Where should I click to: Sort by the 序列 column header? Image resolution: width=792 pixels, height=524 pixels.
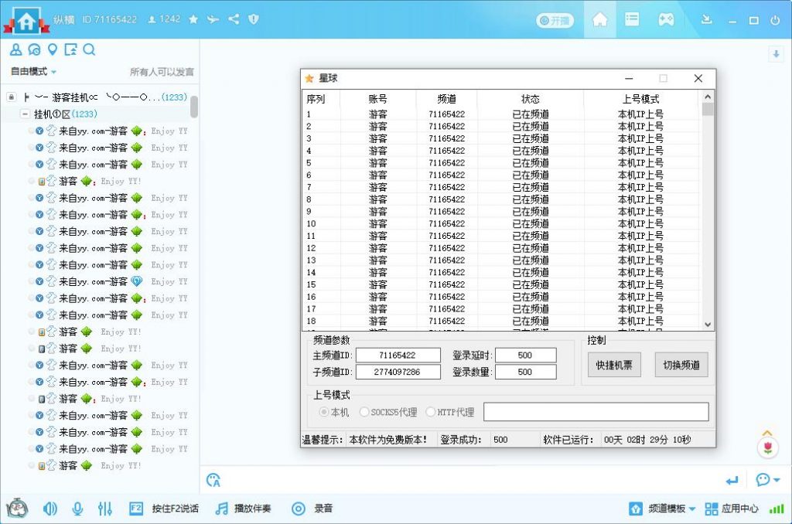tap(322, 99)
